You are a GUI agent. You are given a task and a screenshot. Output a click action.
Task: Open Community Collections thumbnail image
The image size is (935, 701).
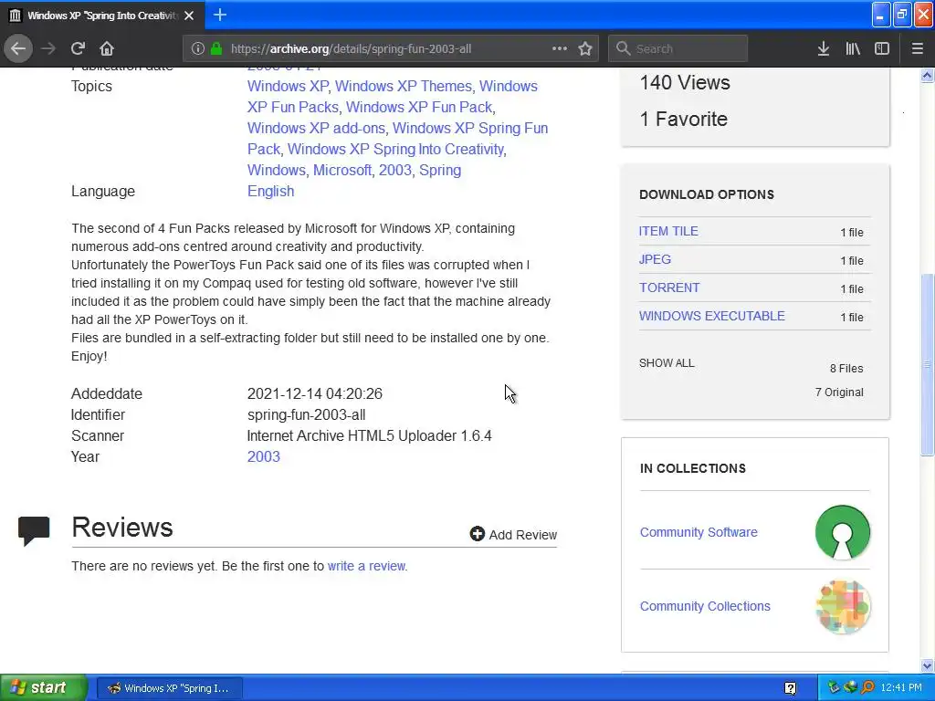coord(843,606)
